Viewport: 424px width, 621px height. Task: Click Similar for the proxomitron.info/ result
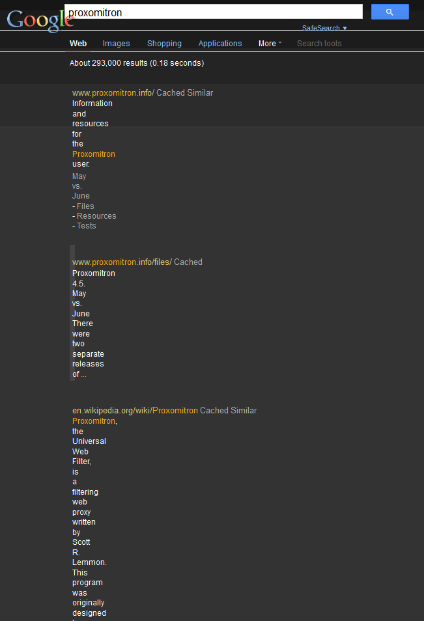click(200, 93)
